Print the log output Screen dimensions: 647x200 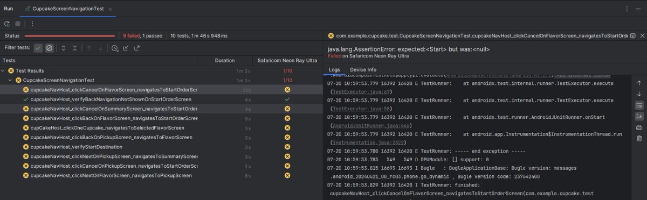point(639,127)
